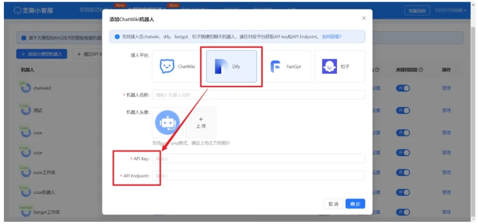Image resolution: width=478 pixels, height=224 pixels.
Task: Select the ChatWiki platform card
Action: 177,66
